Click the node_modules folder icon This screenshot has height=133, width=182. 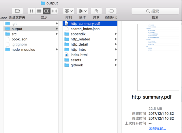[8, 50]
